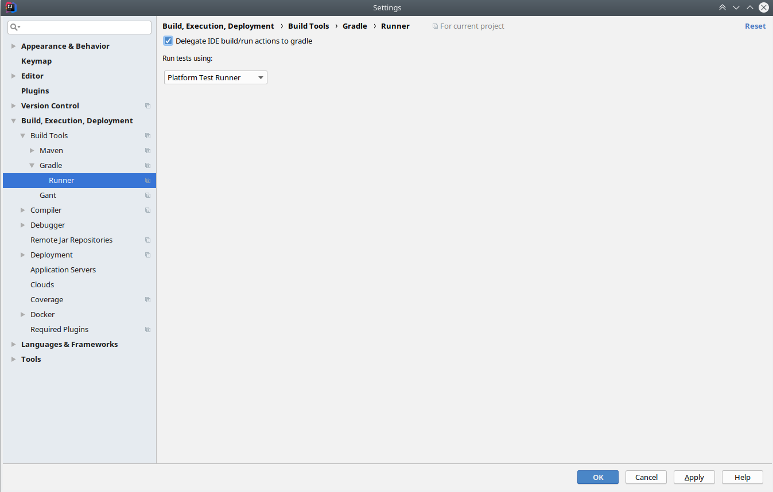This screenshot has height=492, width=773.
Task: Click the 'For current project' copy icon
Action: click(x=435, y=26)
